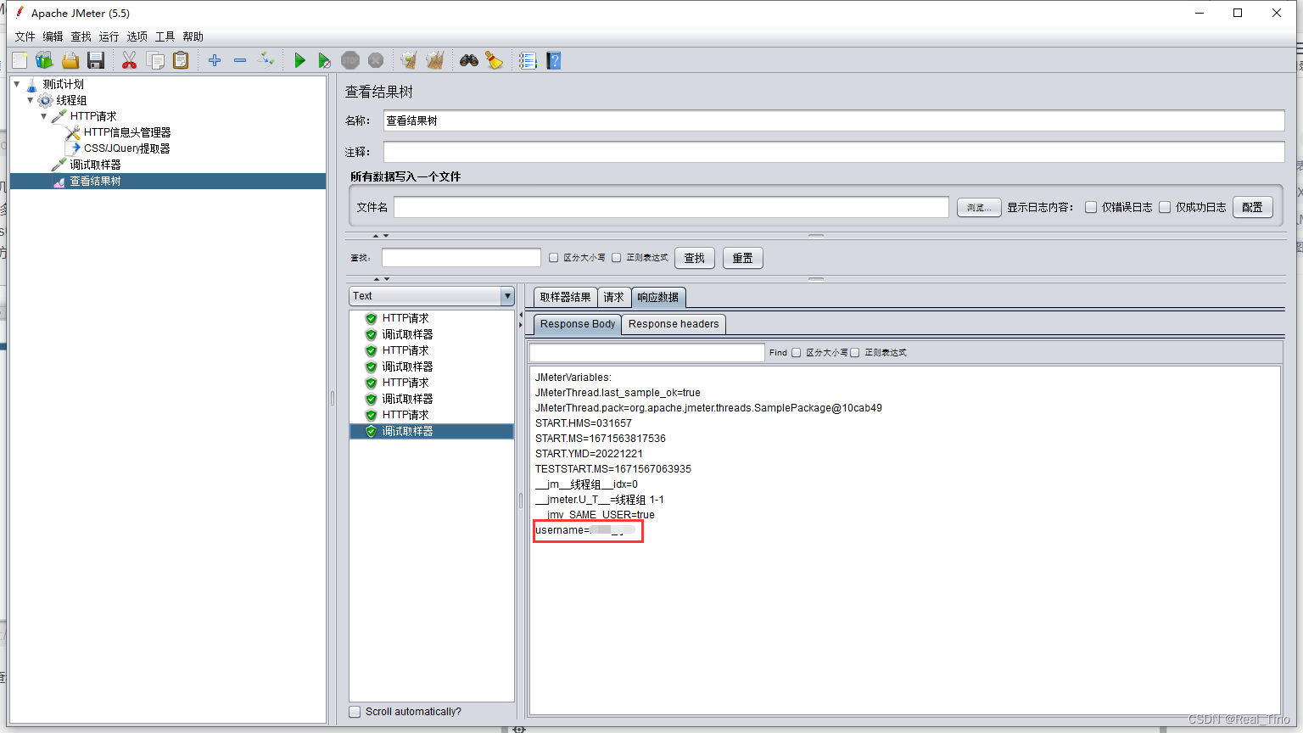
Task: Select the Response headers tab
Action: click(x=674, y=324)
